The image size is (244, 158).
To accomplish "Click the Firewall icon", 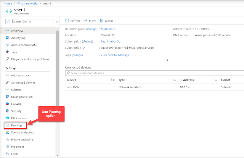I will pos(7,104).
